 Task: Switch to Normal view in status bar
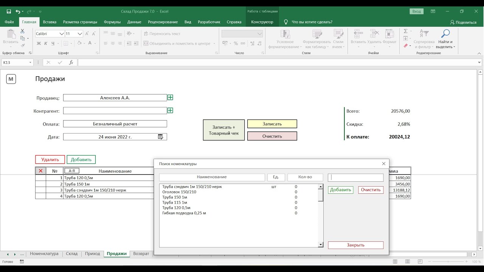click(x=395, y=261)
